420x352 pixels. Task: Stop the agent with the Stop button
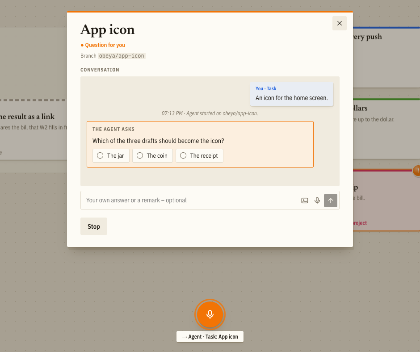pyautogui.click(x=94, y=226)
